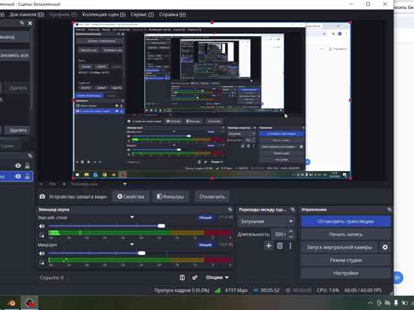Click the Длительность duration input field
This screenshot has height=310, width=414.
click(279, 234)
